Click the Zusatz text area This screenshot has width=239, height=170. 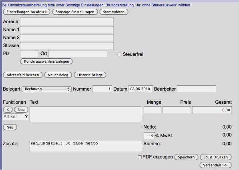pos(86,146)
